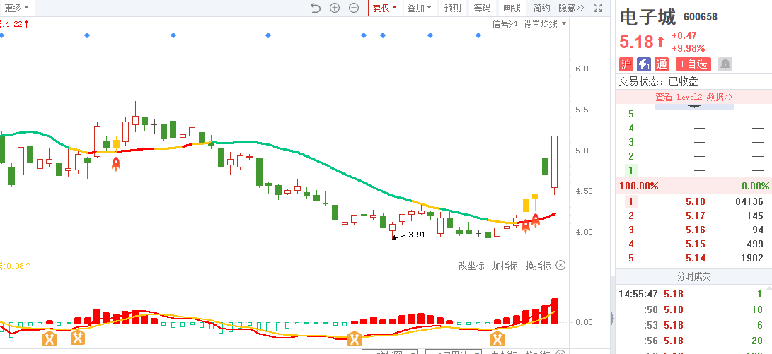Click the 通 stock connect badge
The image size is (772, 354).
pos(661,64)
